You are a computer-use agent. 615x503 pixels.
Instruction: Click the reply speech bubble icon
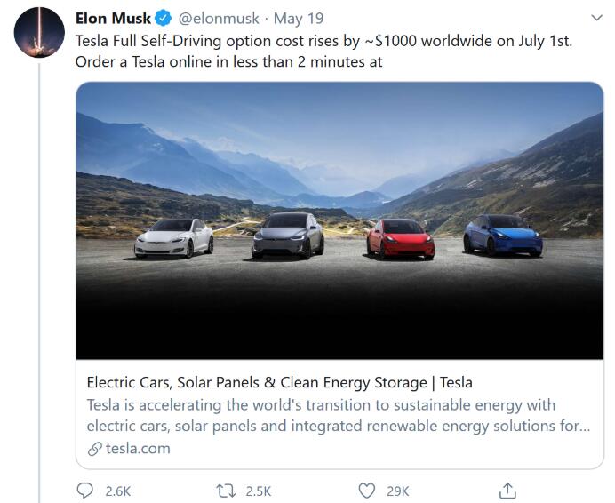point(84,491)
